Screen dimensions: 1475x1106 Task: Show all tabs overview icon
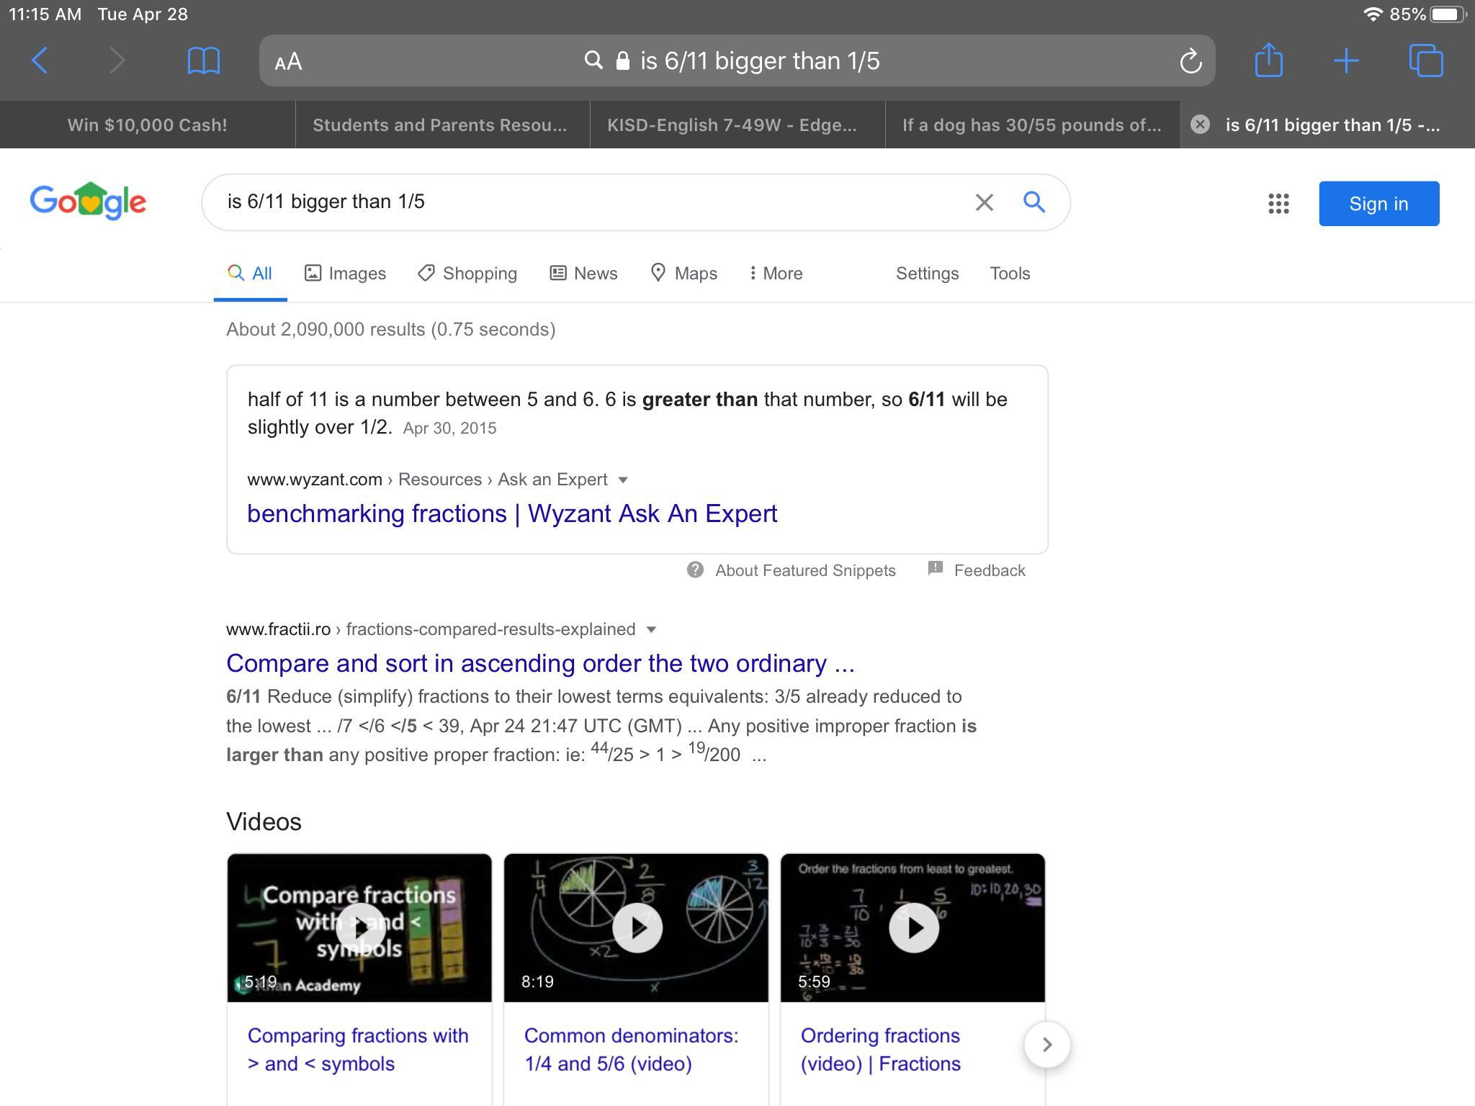coord(1425,60)
